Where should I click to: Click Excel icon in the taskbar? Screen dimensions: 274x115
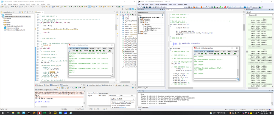pyautogui.click(x=44, y=113)
